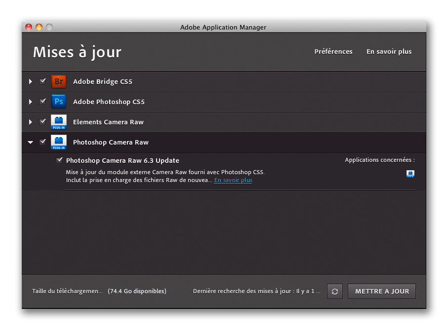The width and height of the screenshot is (448, 335).
Task: Toggle the Elements Camera Raw checkbox
Action: pyautogui.click(x=42, y=122)
